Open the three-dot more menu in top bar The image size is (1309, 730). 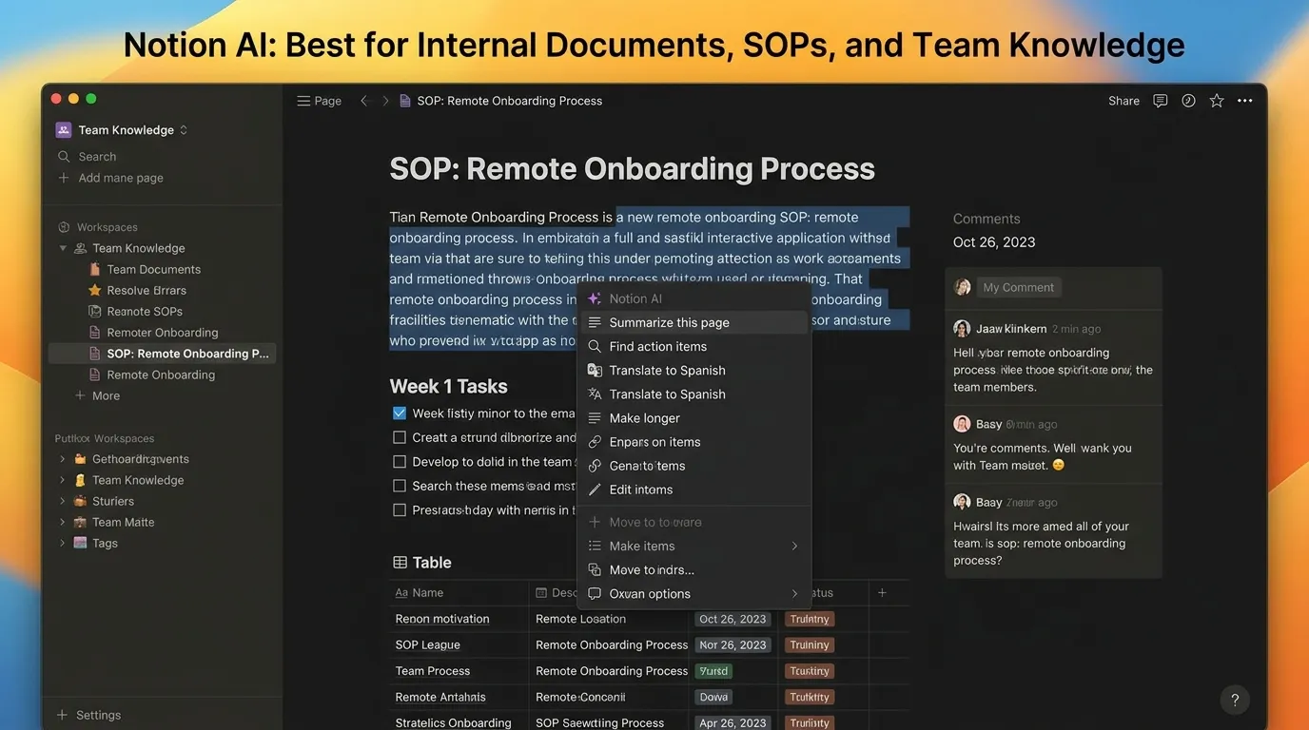(1245, 101)
